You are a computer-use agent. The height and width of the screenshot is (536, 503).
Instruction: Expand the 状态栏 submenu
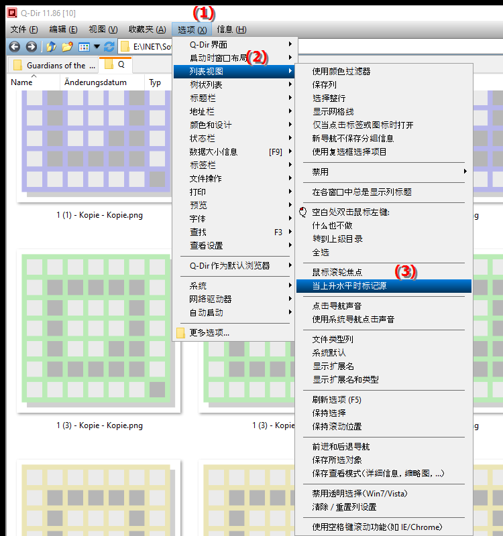point(234,138)
